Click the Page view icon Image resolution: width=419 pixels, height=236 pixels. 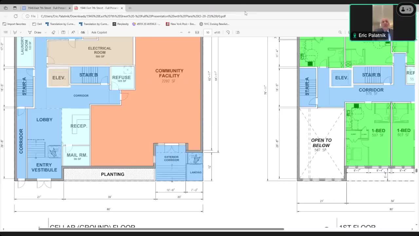coord(238,32)
